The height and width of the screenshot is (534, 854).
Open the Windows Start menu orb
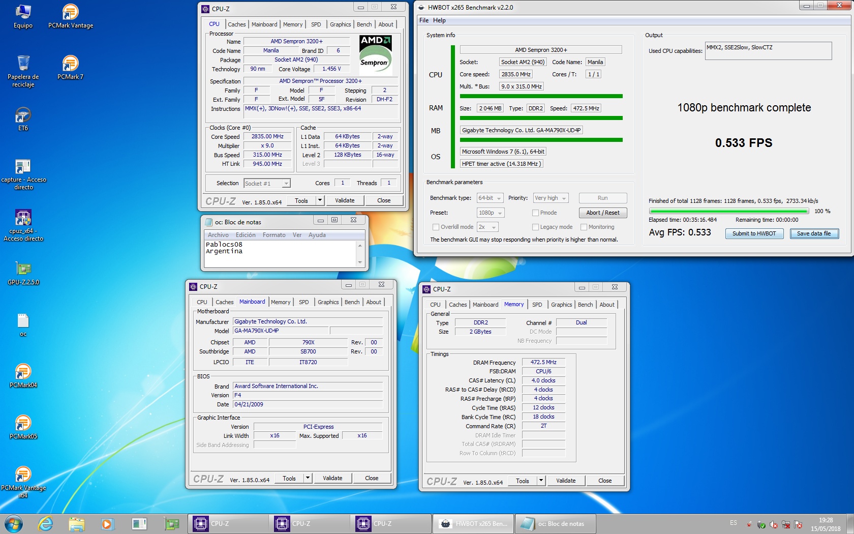[x=14, y=523]
